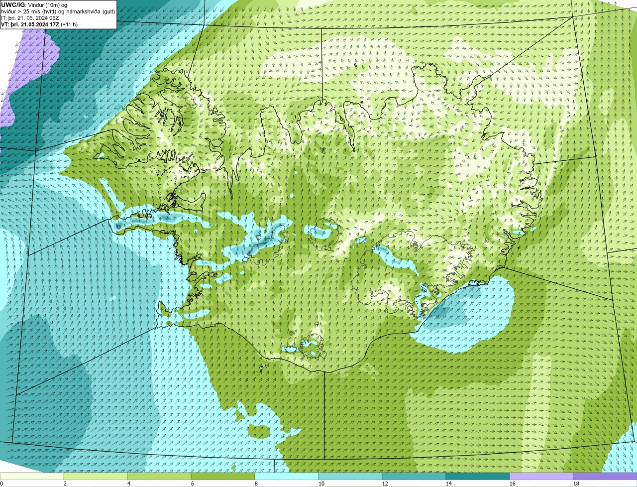Screen dimensions: 637x487
Task: Click the legend scale label "6"
Action: coord(193,484)
